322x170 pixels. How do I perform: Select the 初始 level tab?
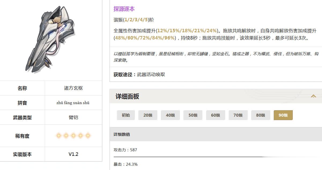[x=126, y=115]
